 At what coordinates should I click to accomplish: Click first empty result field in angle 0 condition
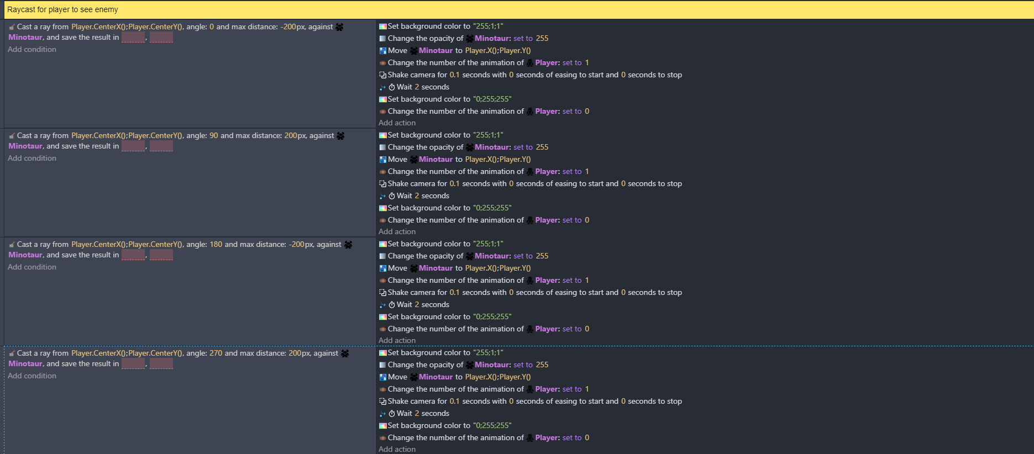coord(133,38)
